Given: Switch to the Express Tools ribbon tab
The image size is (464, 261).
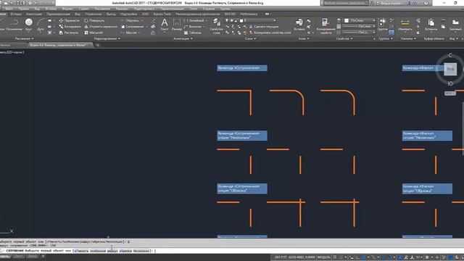Looking at the screenshot, I should point(162,14).
